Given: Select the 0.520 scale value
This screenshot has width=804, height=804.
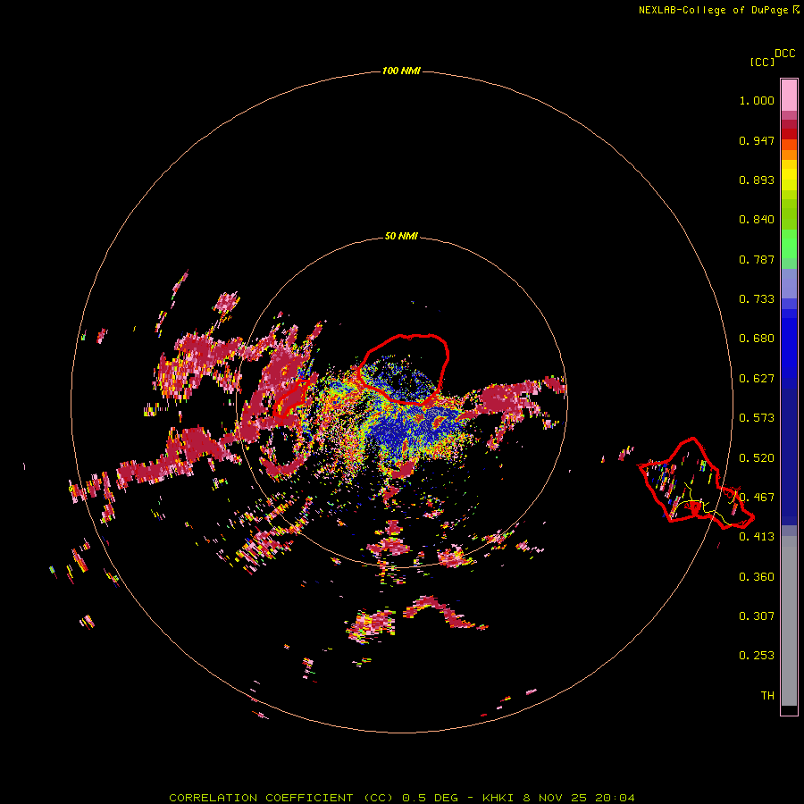Looking at the screenshot, I should tap(757, 458).
